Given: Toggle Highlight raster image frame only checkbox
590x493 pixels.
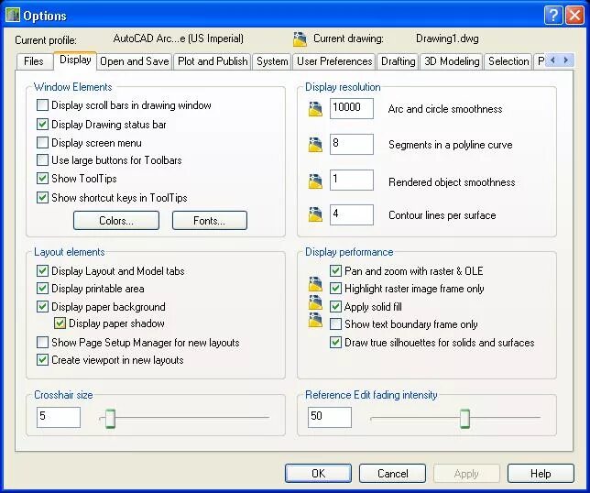Looking at the screenshot, I should click(335, 289).
